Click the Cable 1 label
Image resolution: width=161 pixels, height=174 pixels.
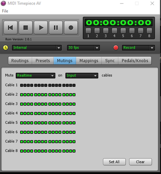point(11,85)
